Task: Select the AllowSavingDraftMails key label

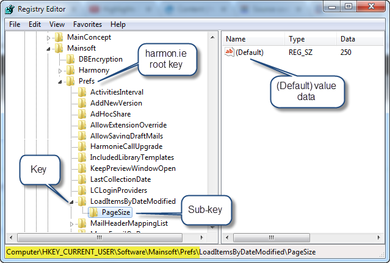Action: (x=126, y=136)
